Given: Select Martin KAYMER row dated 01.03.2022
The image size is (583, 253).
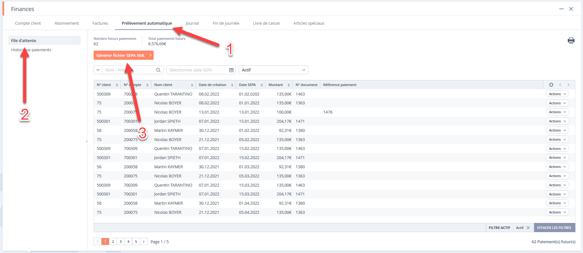Looking at the screenshot, I should tap(334, 167).
